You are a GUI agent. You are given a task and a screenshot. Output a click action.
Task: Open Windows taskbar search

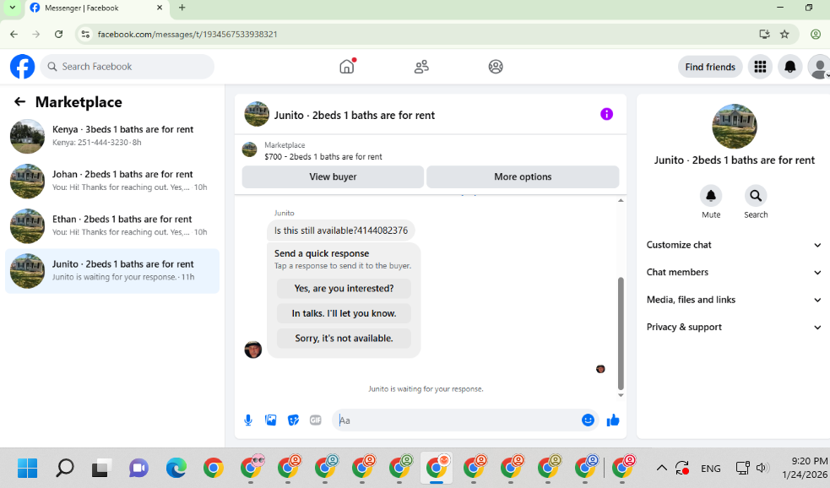(64, 468)
